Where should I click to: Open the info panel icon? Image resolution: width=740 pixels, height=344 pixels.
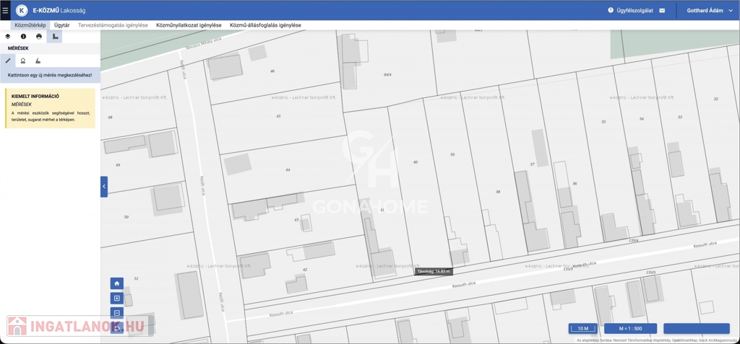[23, 36]
